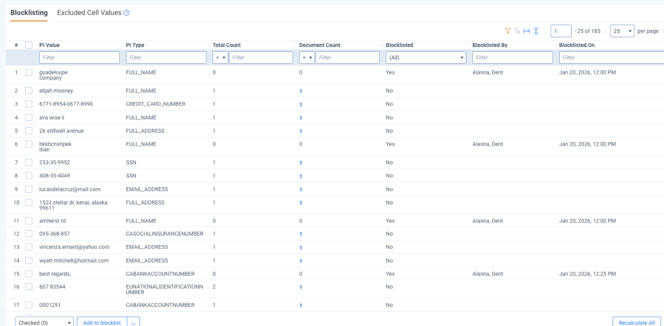Open document count link for elijah mooney
The height and width of the screenshot is (326, 664).
click(301, 91)
